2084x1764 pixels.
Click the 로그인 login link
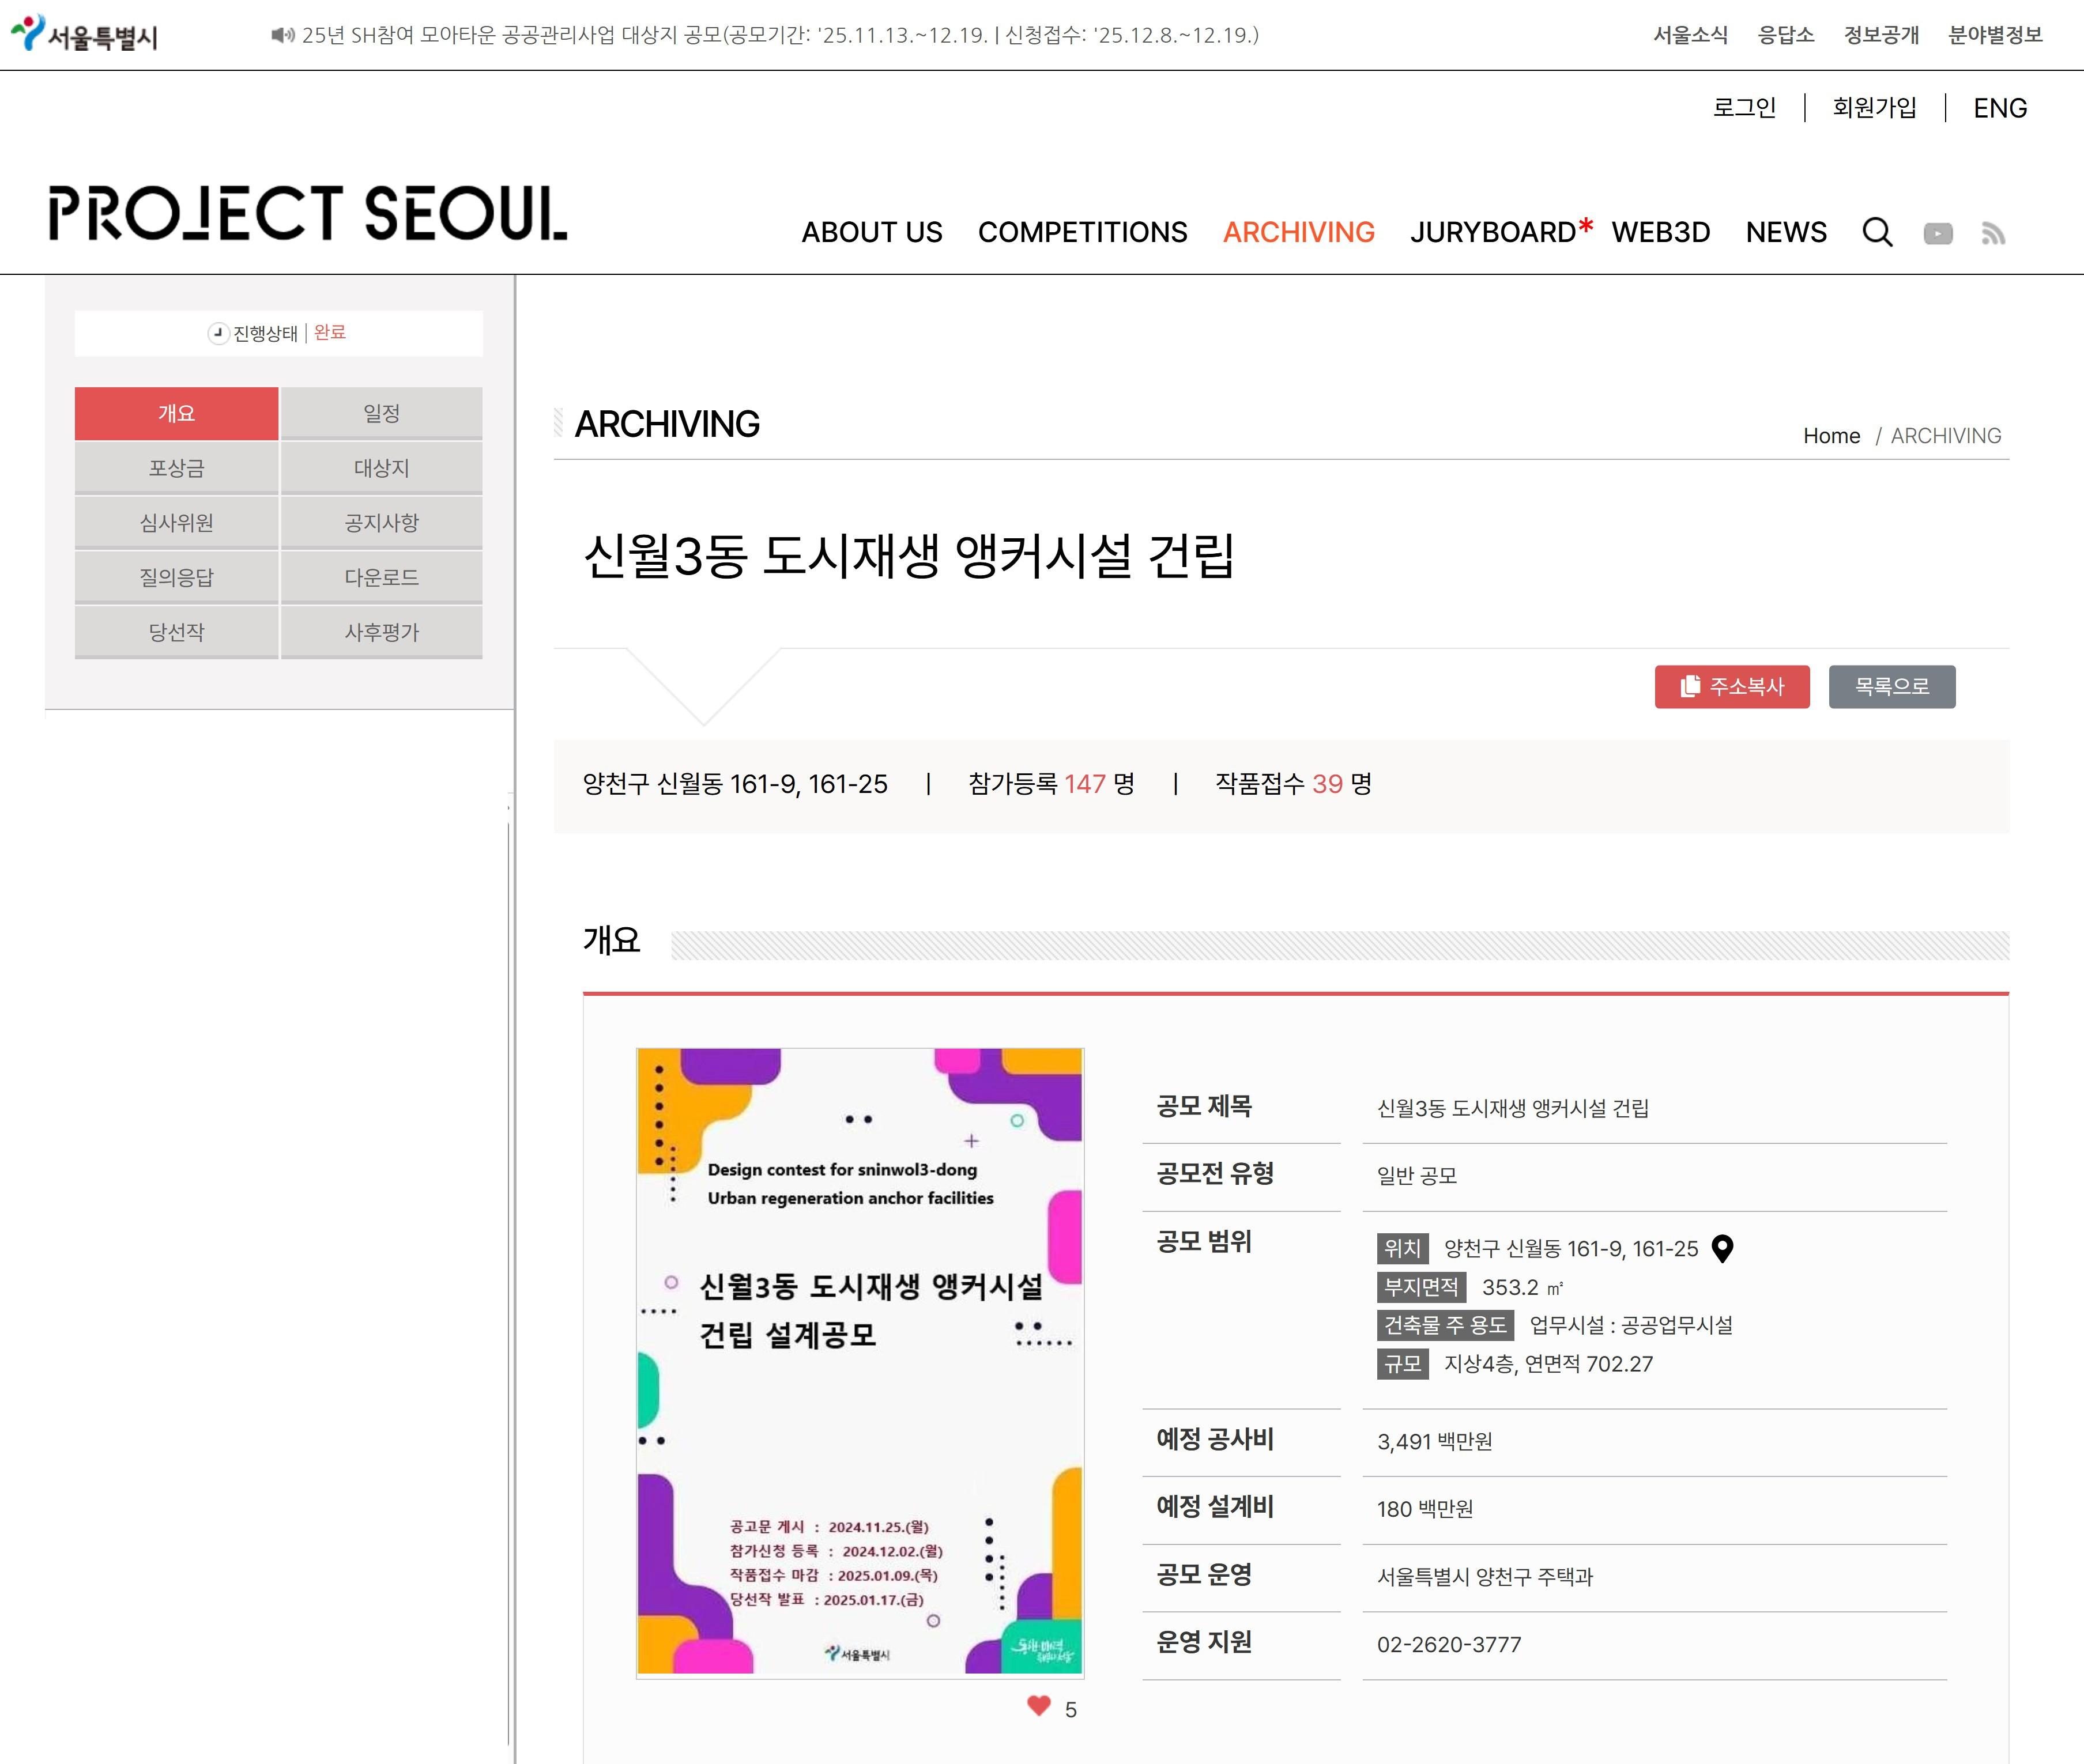(1744, 108)
